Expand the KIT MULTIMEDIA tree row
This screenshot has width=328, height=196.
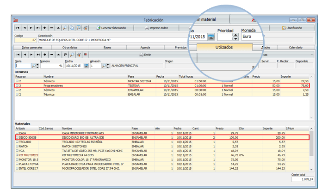click(x=17, y=154)
